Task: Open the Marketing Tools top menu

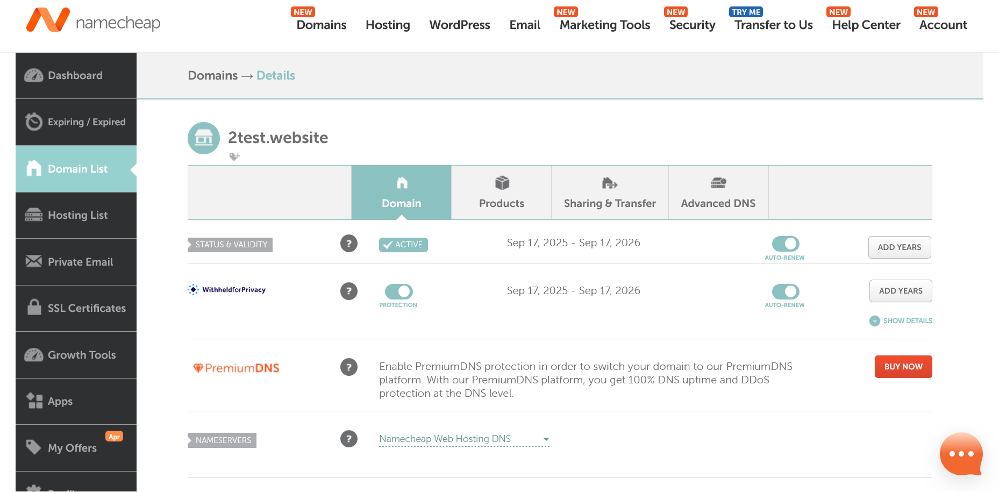Action: (605, 25)
